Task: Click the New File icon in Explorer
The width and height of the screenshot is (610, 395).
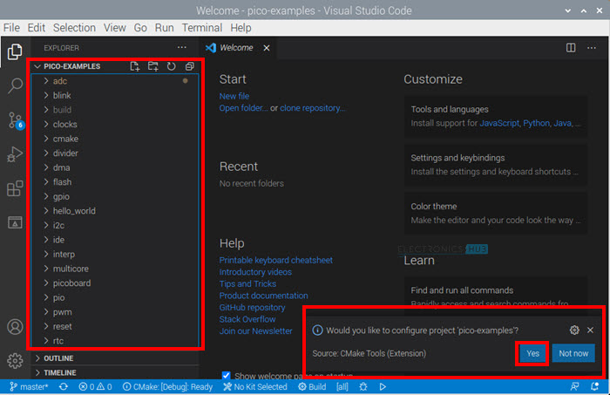Action: [x=134, y=66]
